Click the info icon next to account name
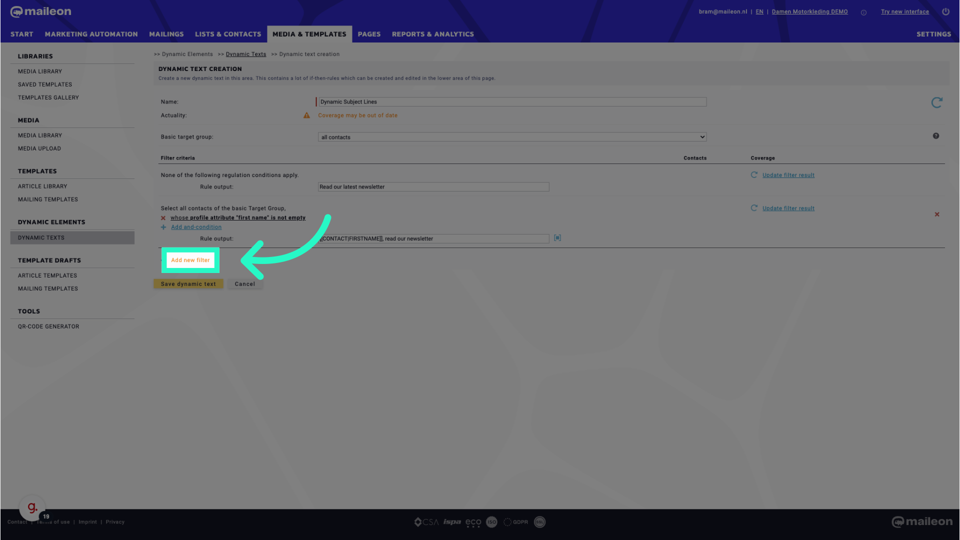960x540 pixels. pos(863,12)
